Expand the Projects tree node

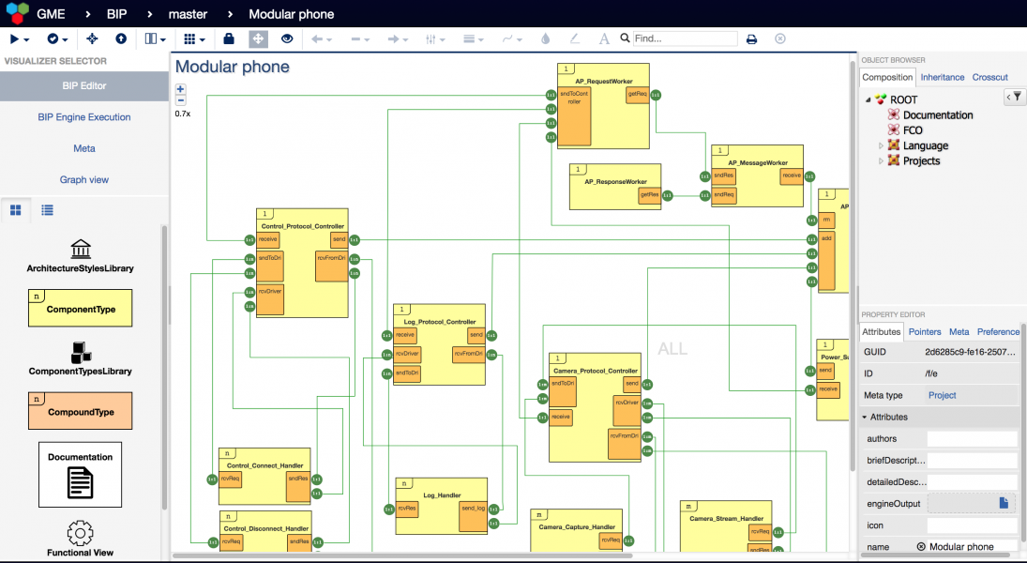(x=881, y=161)
